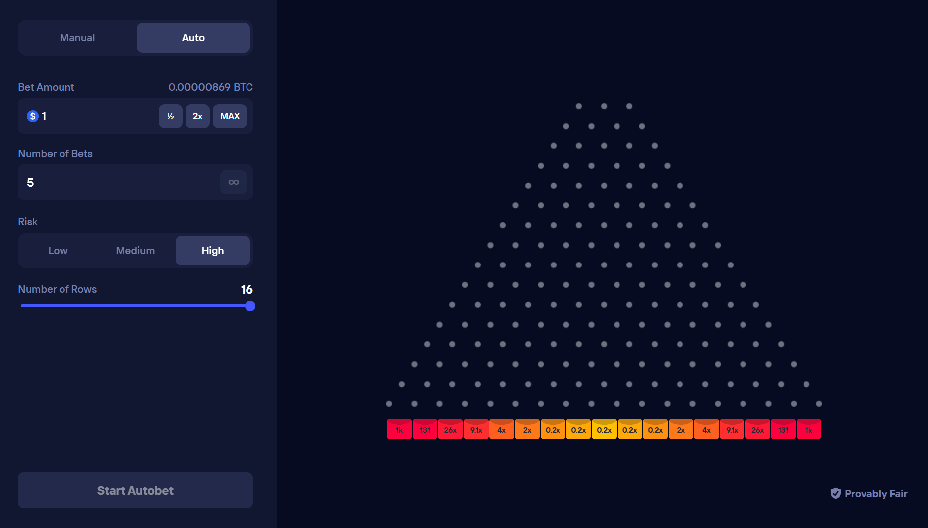Click the rightmost 1k multiplier bucket
The height and width of the screenshot is (528, 928).
coord(809,430)
